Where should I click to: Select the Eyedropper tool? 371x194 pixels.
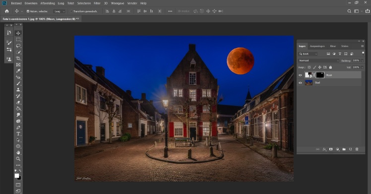click(18, 71)
